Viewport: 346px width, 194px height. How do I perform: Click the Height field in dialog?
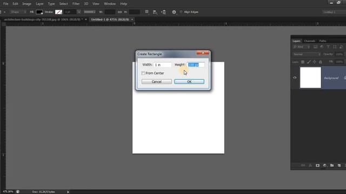click(196, 65)
